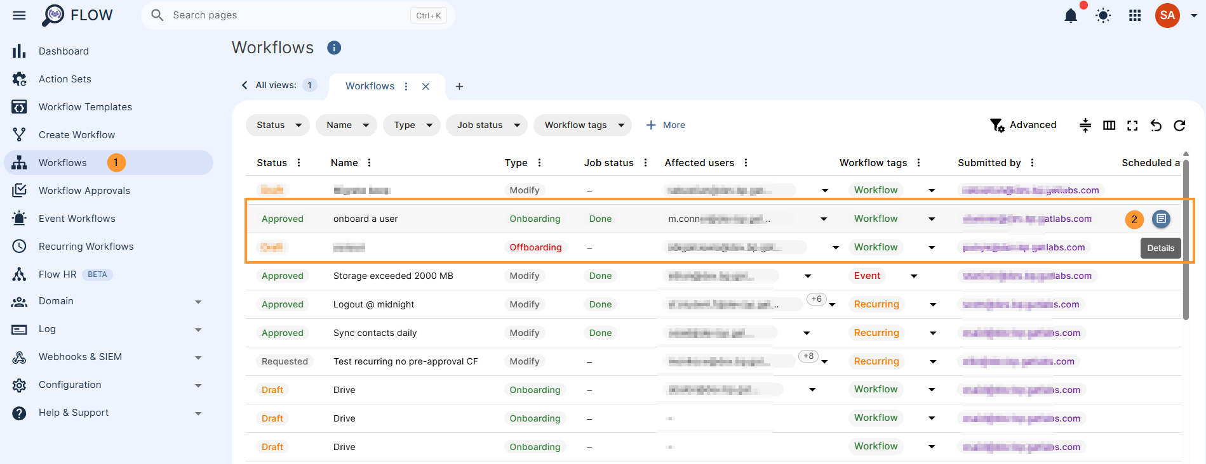Expand workflow tags for Storage exceeded row
The width and height of the screenshot is (1206, 464).
click(914, 276)
